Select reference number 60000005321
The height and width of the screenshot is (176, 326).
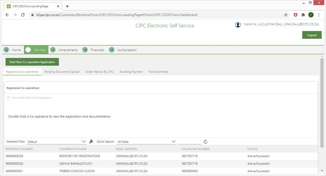click(x=14, y=171)
